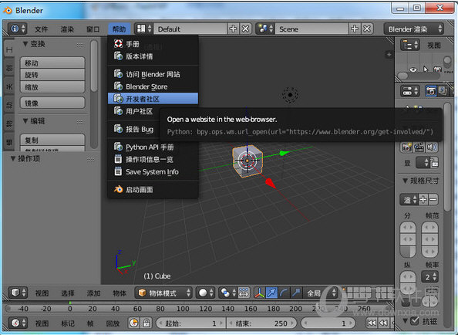This screenshot has width=458, height=335.
Task: Click the outliner horizontal scrollbar
Action: coord(418,76)
